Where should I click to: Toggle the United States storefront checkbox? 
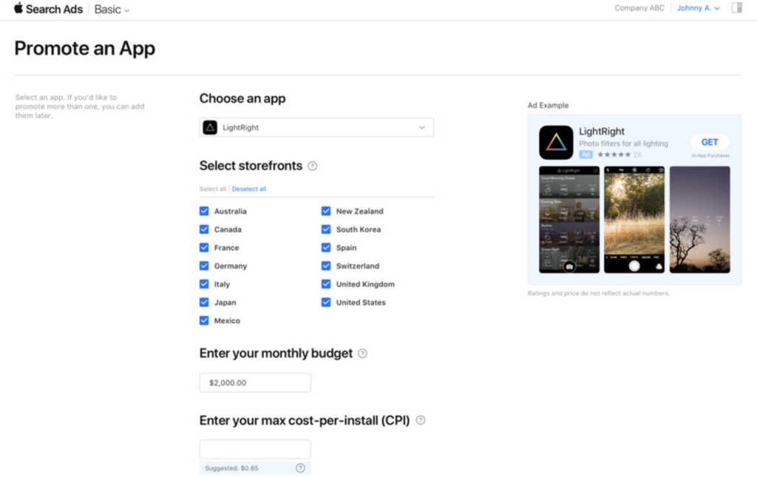pos(326,302)
